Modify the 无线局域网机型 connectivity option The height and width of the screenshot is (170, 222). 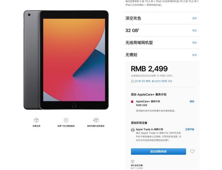click(x=195, y=43)
